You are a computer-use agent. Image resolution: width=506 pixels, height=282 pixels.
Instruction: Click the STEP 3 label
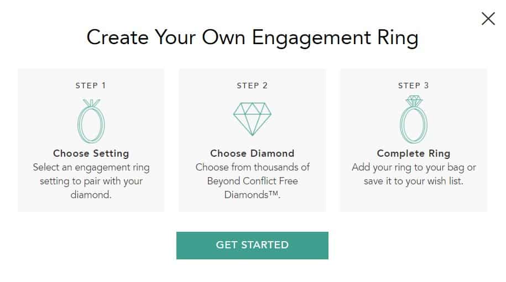click(x=414, y=86)
